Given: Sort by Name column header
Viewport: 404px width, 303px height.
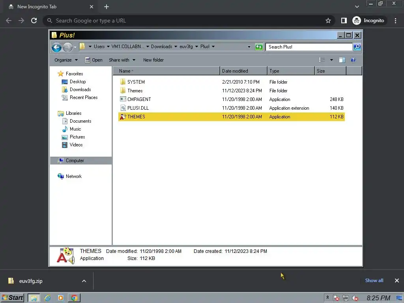Looking at the screenshot, I should pos(166,71).
